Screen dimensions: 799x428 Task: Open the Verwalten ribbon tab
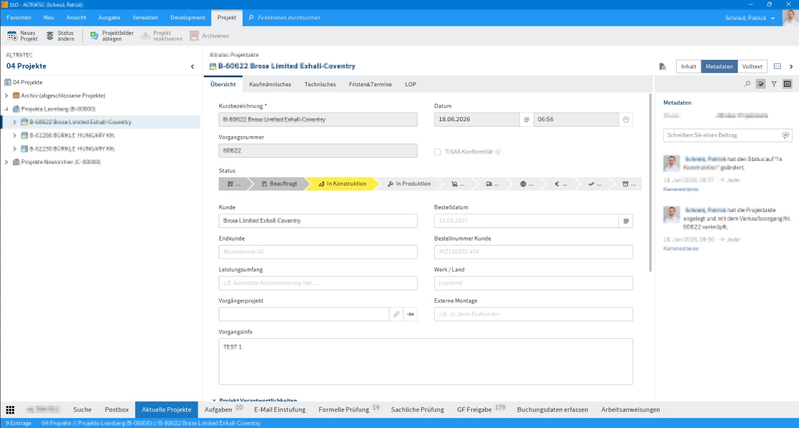click(x=145, y=17)
